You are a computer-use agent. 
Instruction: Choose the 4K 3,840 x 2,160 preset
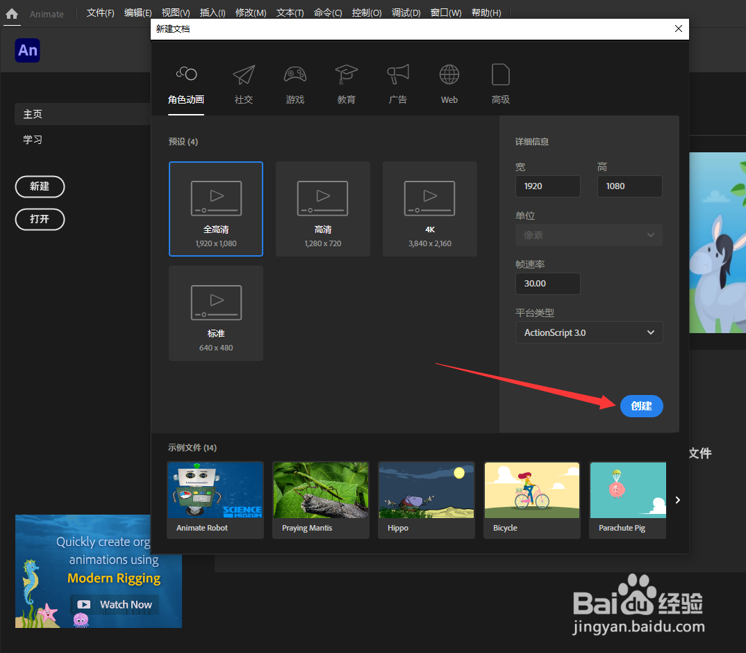click(430, 209)
